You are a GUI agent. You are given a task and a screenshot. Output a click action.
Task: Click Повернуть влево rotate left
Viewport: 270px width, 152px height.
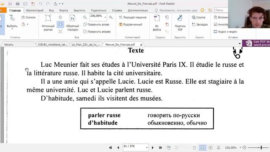pos(97,24)
